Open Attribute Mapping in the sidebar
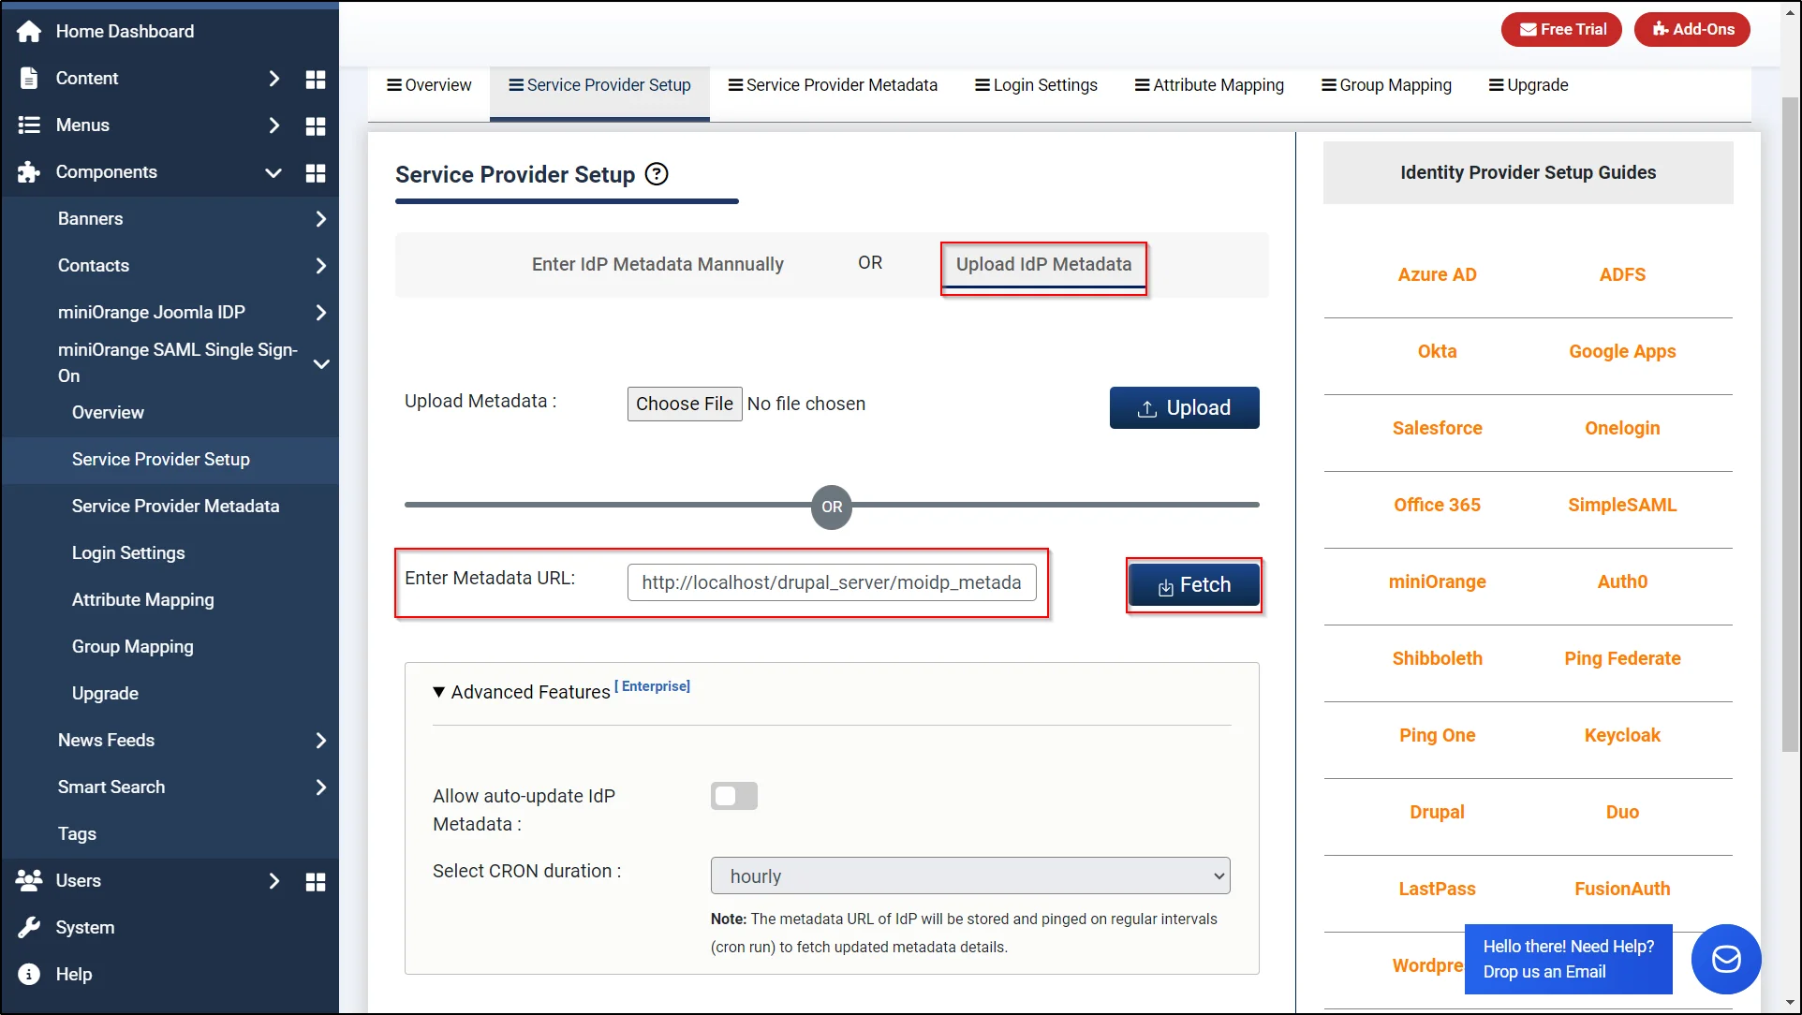The image size is (1802, 1015). click(x=142, y=600)
